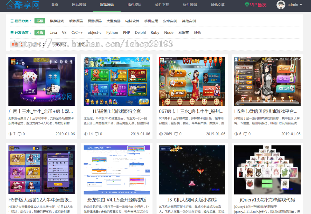The width and height of the screenshot is (311, 214).
Task: Click the jQuery13点扑克牌 game thumbnail
Action: tap(267, 170)
